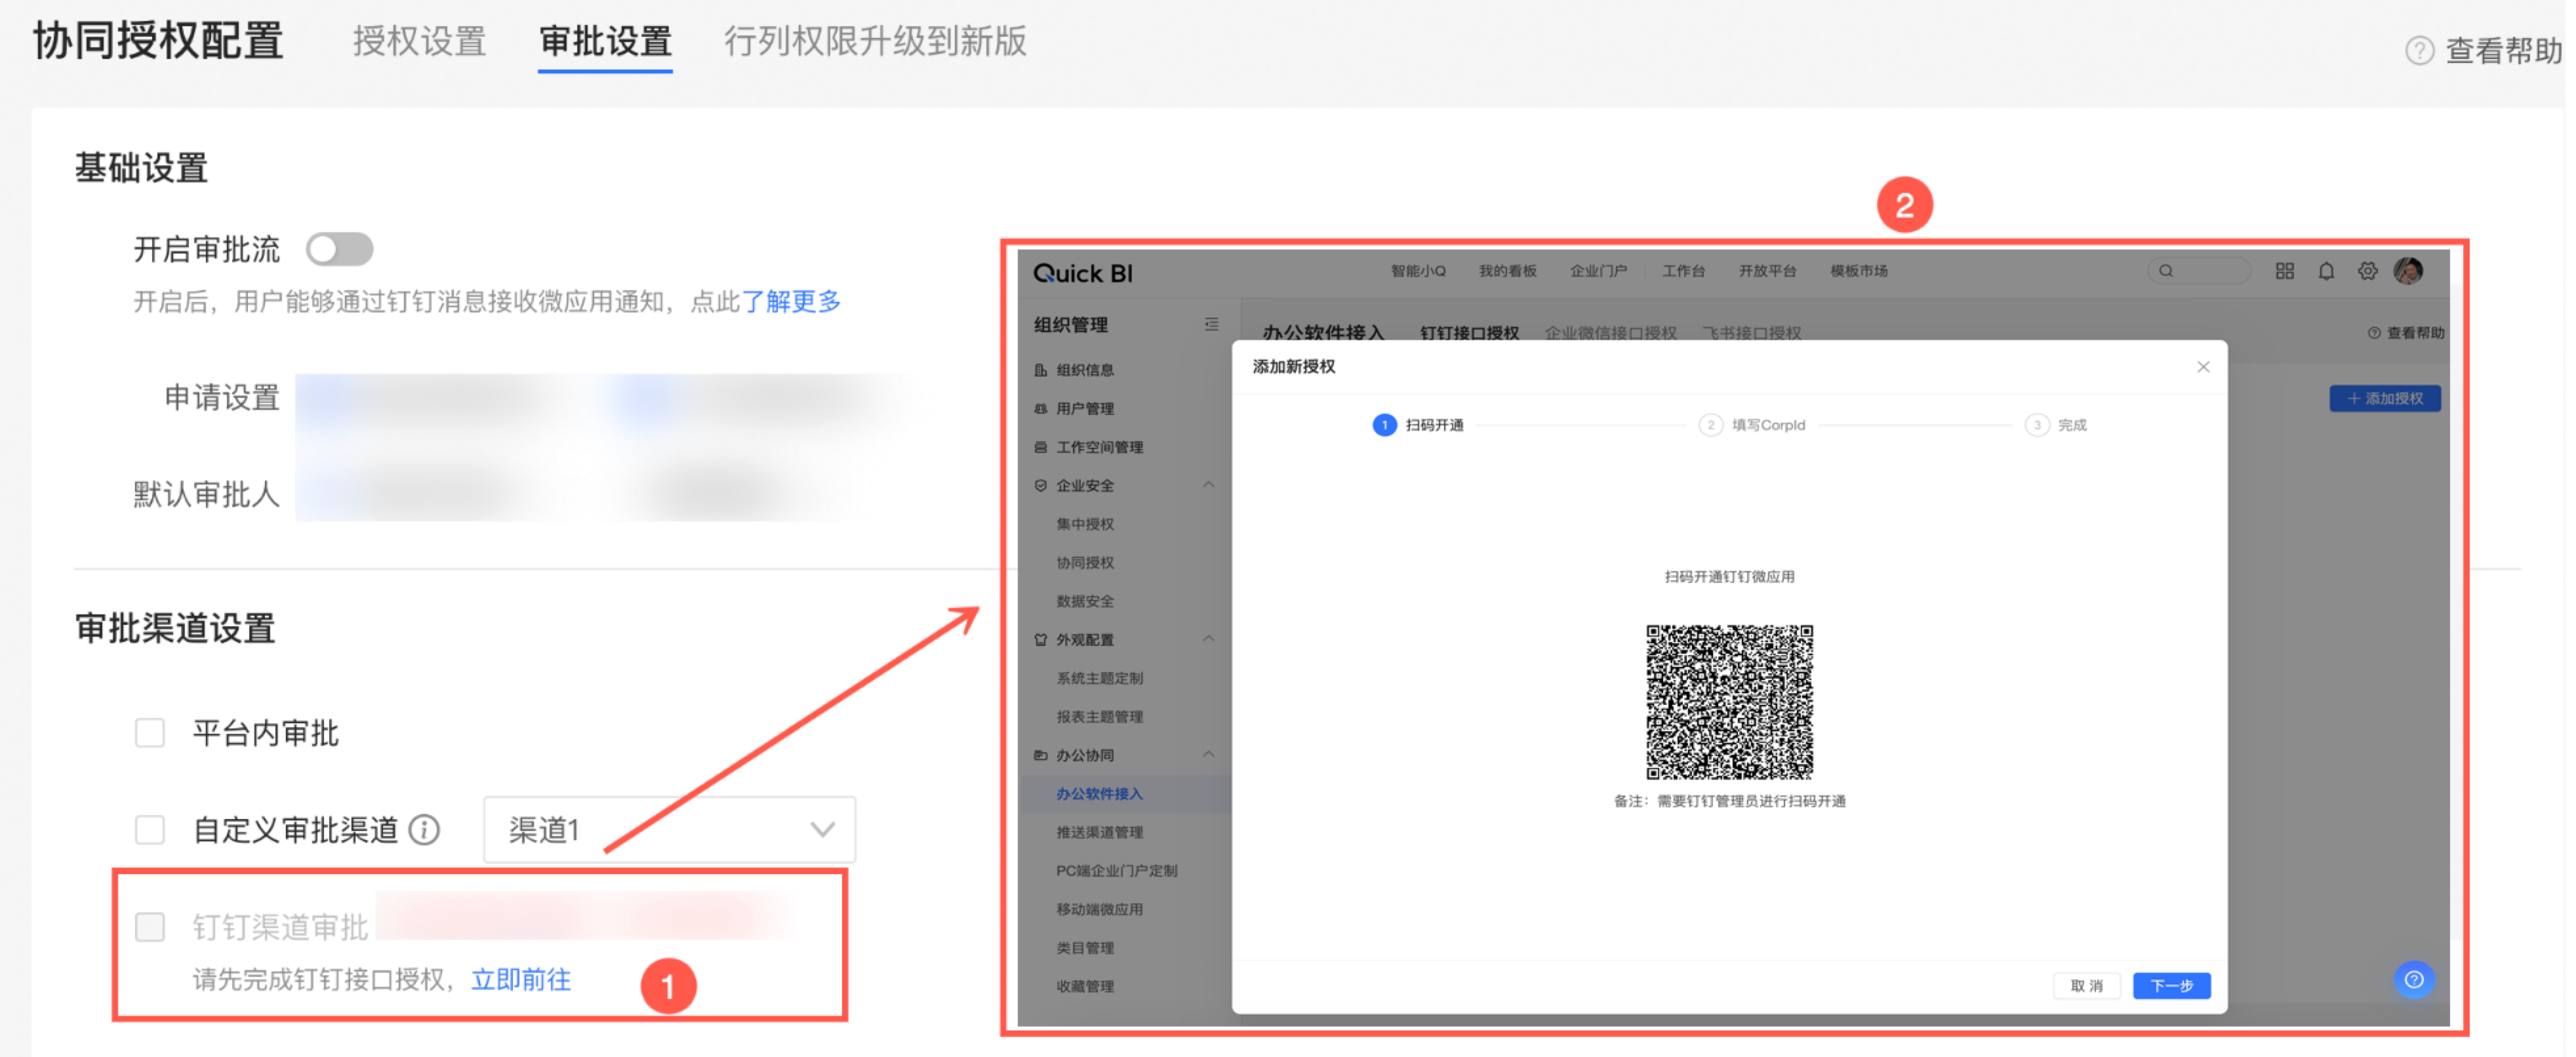Open 模板市场 in the Quick BI navigation
This screenshot has height=1057, width=2576.
pos(1859,271)
